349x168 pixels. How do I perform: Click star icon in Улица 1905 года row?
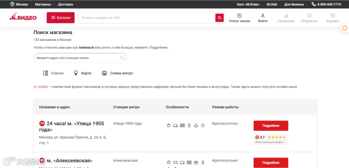click(x=203, y=125)
